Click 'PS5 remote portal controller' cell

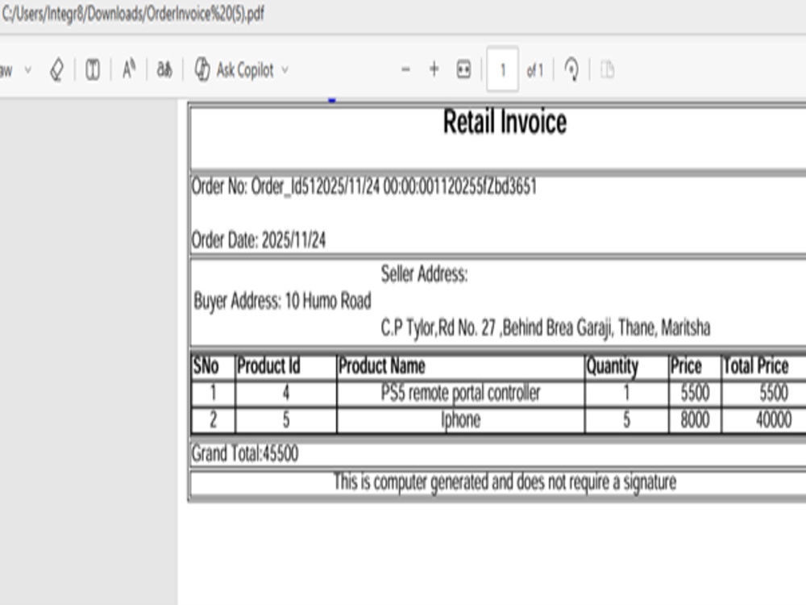tap(460, 394)
